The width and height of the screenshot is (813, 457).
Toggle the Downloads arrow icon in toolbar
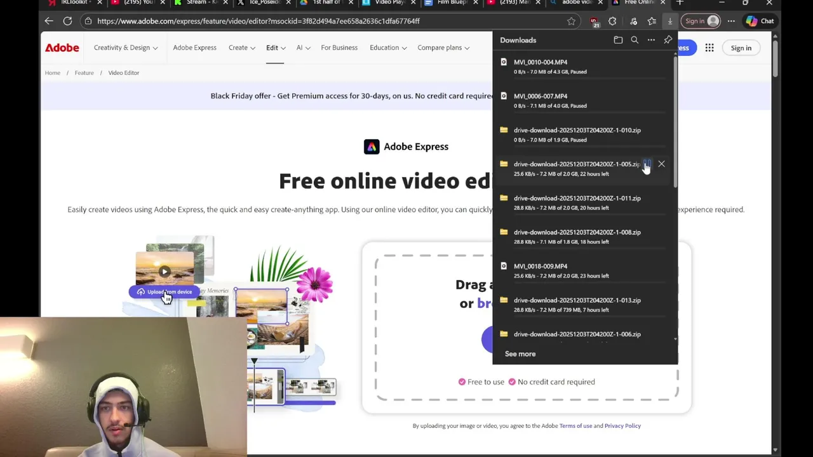pyautogui.click(x=669, y=21)
